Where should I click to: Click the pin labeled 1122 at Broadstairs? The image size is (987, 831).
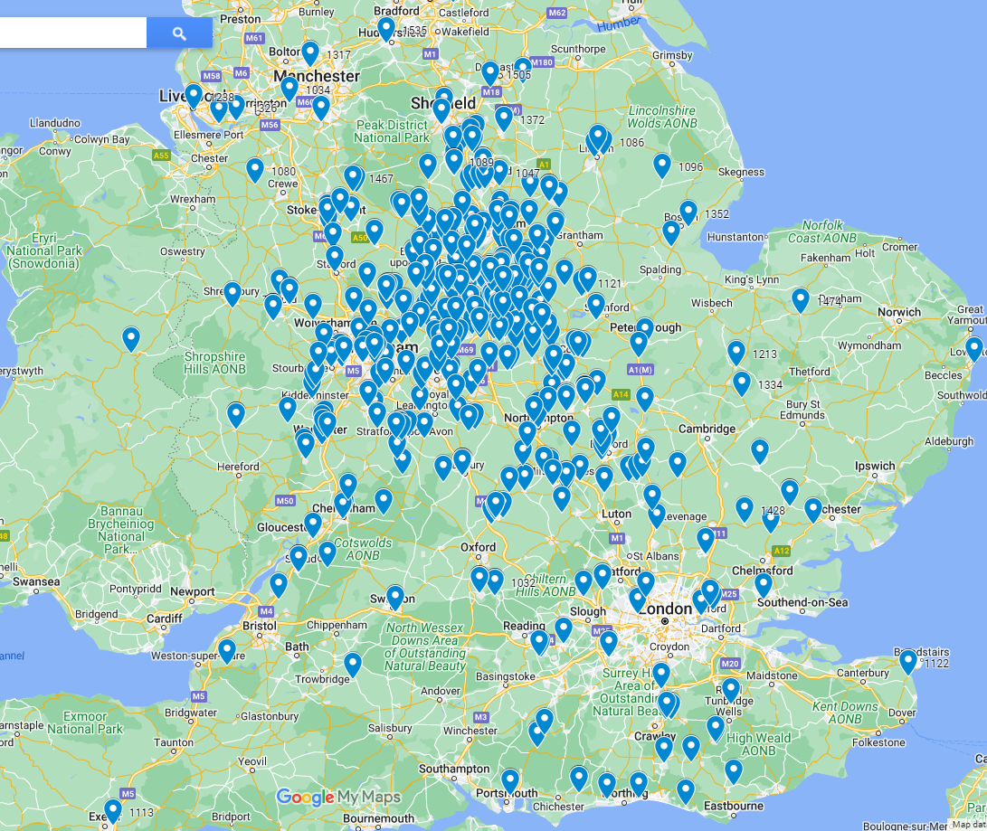pos(908,663)
